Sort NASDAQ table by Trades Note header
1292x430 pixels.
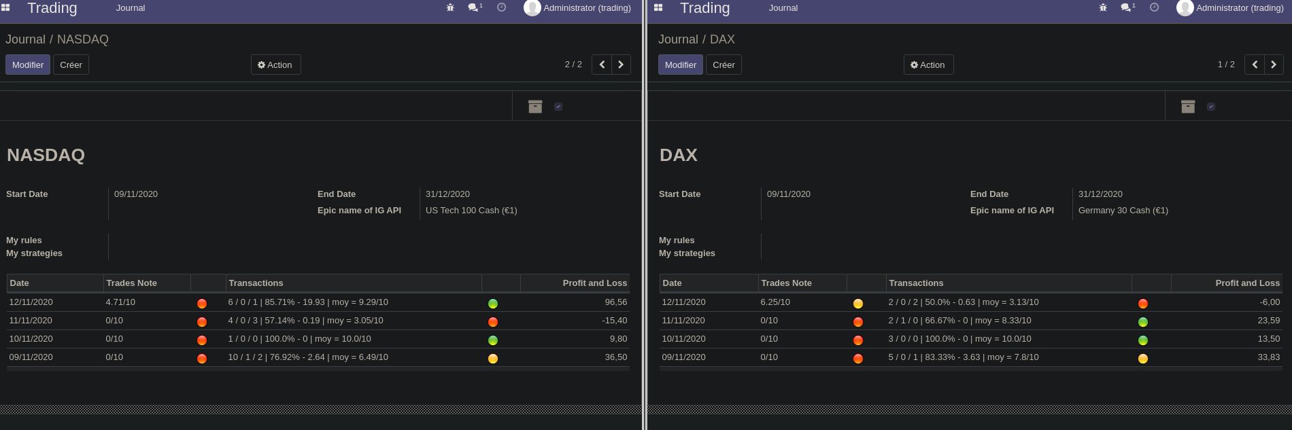(x=147, y=283)
